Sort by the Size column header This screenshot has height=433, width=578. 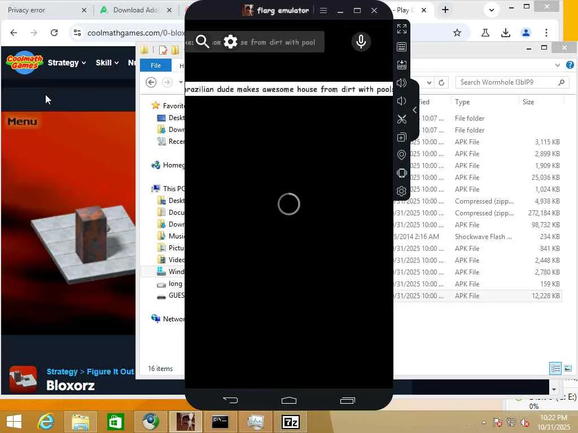[528, 102]
